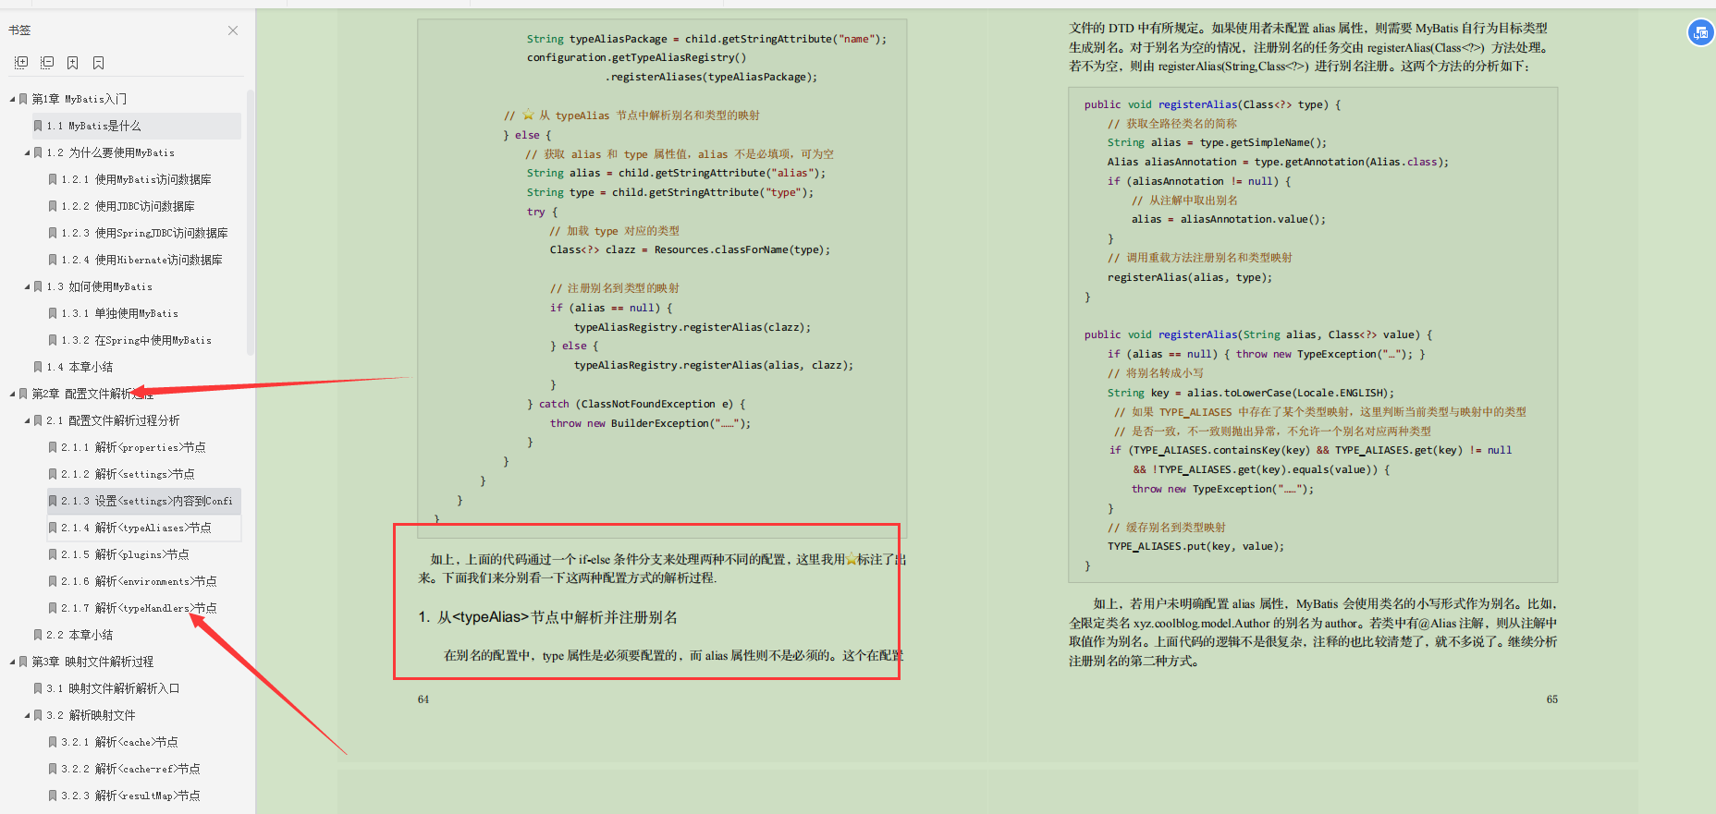Select bookmark 1.3.2 在Spring中使用MyBatis

pos(136,340)
